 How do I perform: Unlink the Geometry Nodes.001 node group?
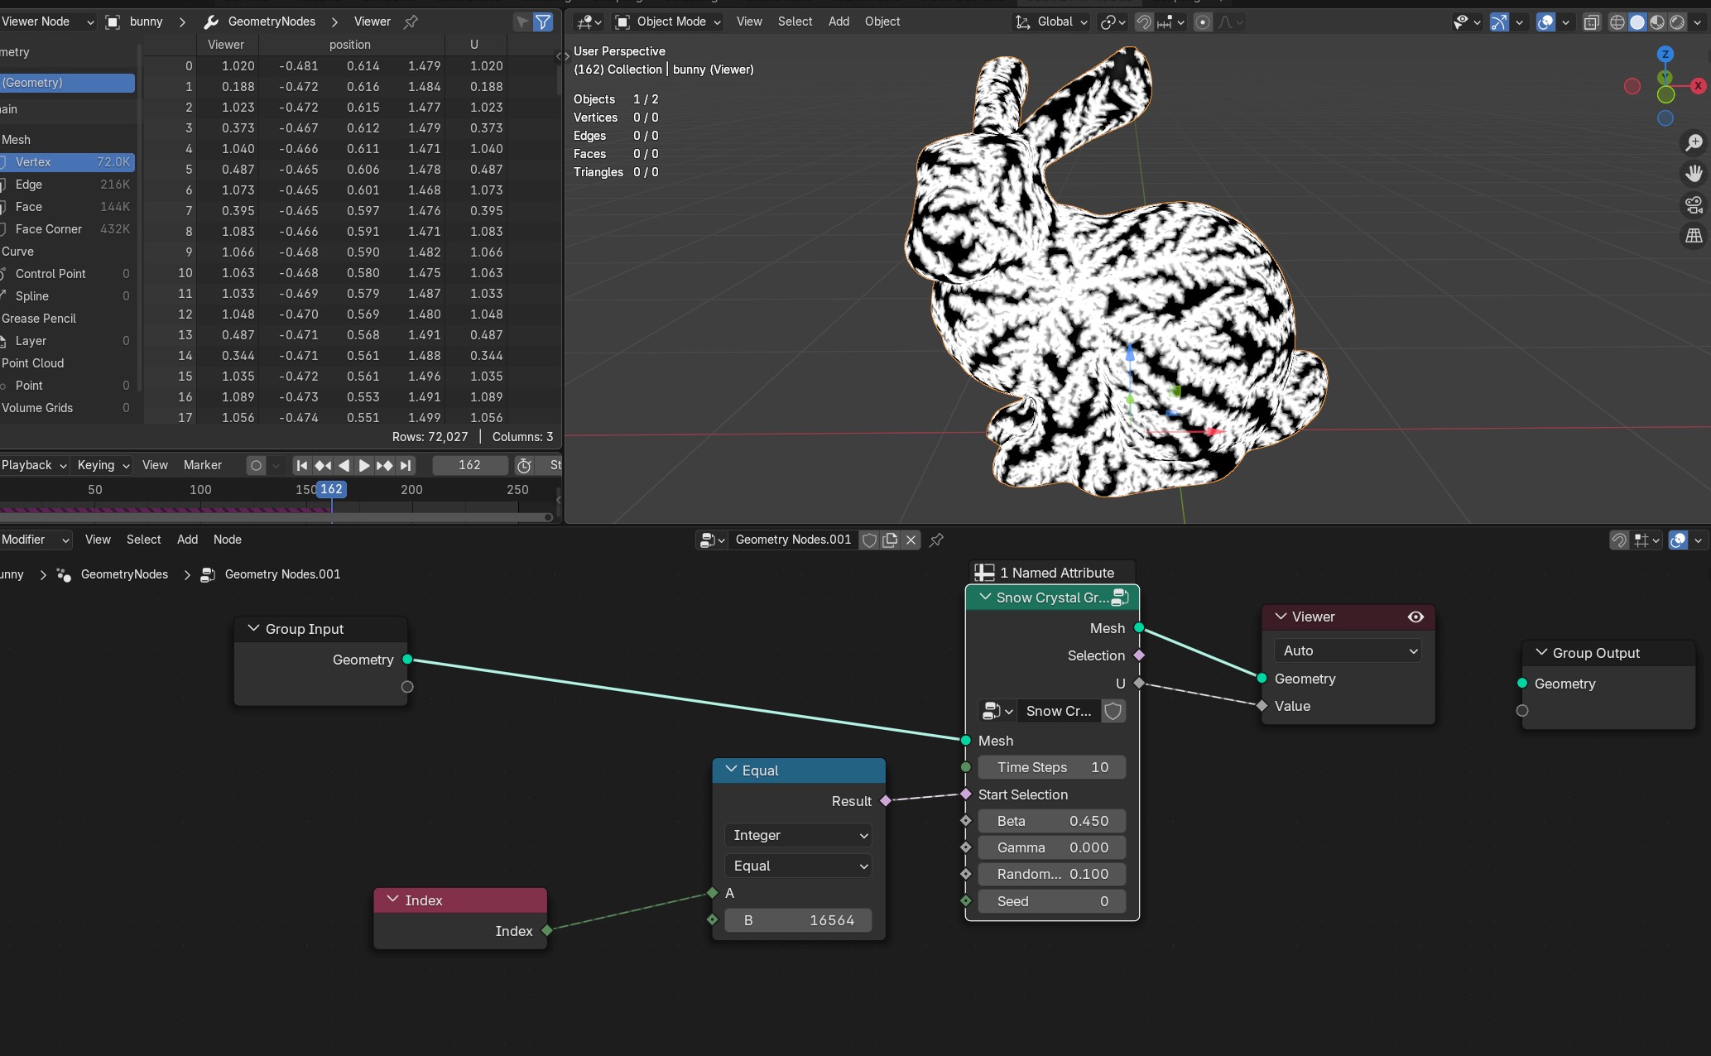911,540
